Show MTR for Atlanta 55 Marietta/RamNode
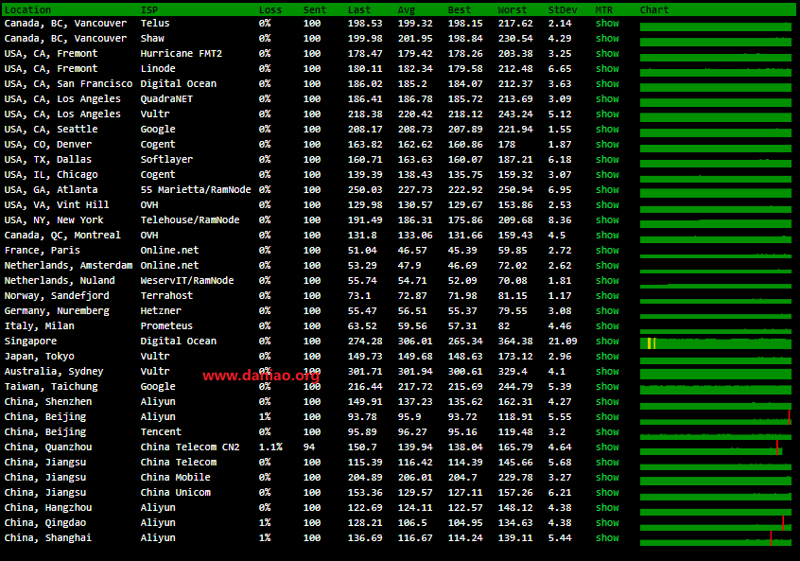 point(607,190)
